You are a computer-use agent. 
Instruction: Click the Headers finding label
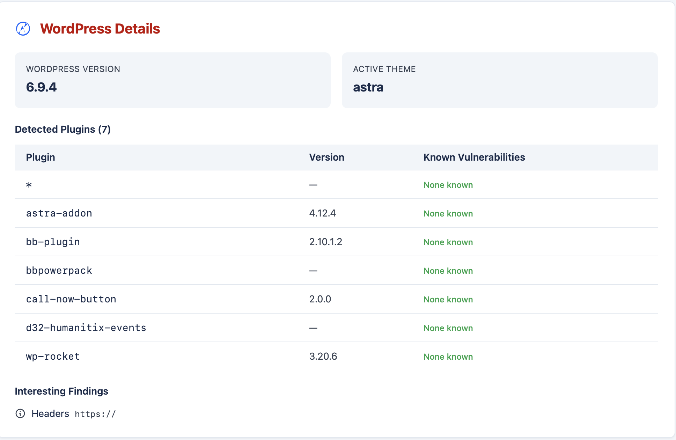50,413
